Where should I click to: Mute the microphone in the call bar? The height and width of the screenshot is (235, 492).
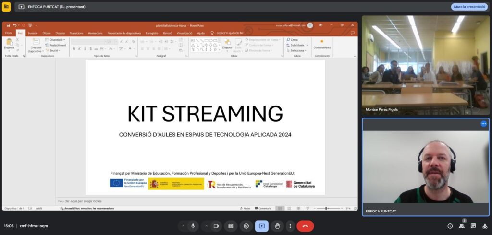193,226
